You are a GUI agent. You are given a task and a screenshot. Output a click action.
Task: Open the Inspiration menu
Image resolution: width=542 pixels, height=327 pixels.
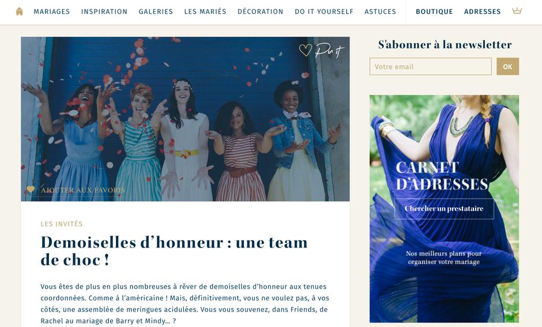pos(104,12)
